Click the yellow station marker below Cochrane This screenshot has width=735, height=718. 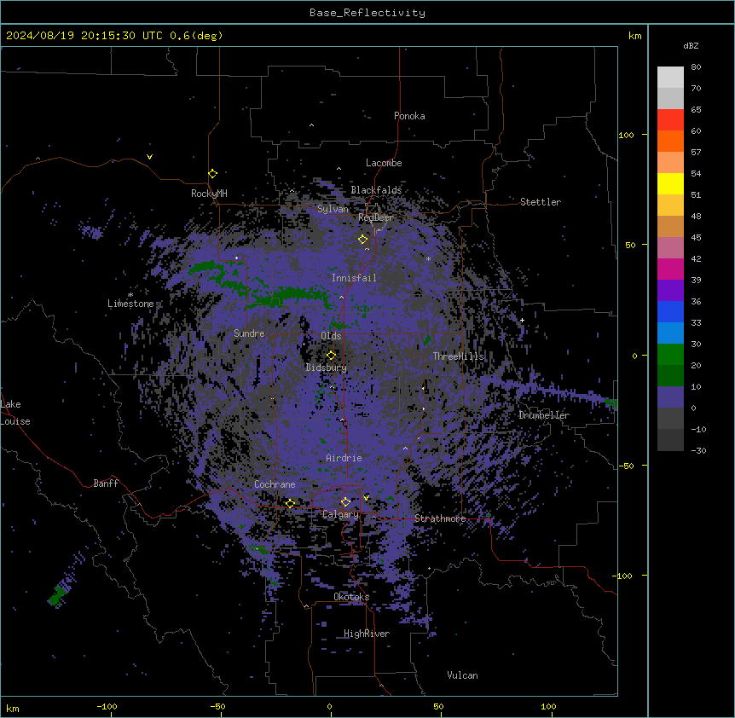(290, 504)
